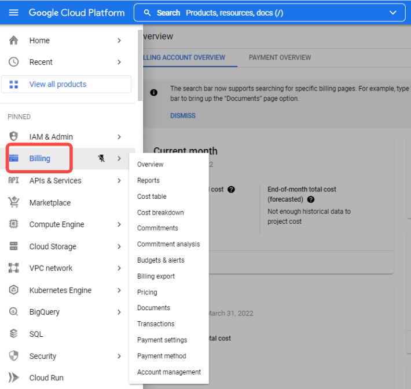411x389 pixels.
Task: Open Cost table in Billing submenu
Action: pos(152,197)
